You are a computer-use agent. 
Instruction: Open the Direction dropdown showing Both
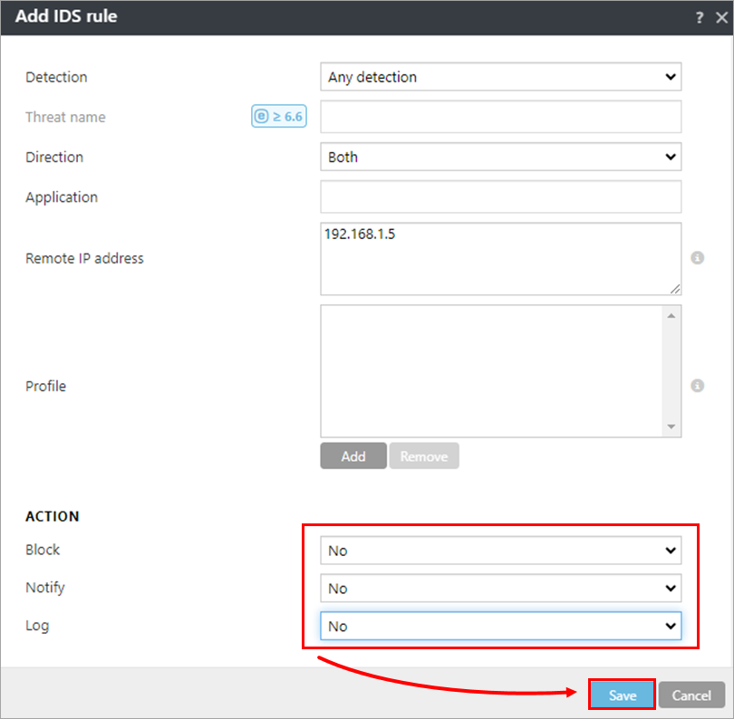coord(500,157)
